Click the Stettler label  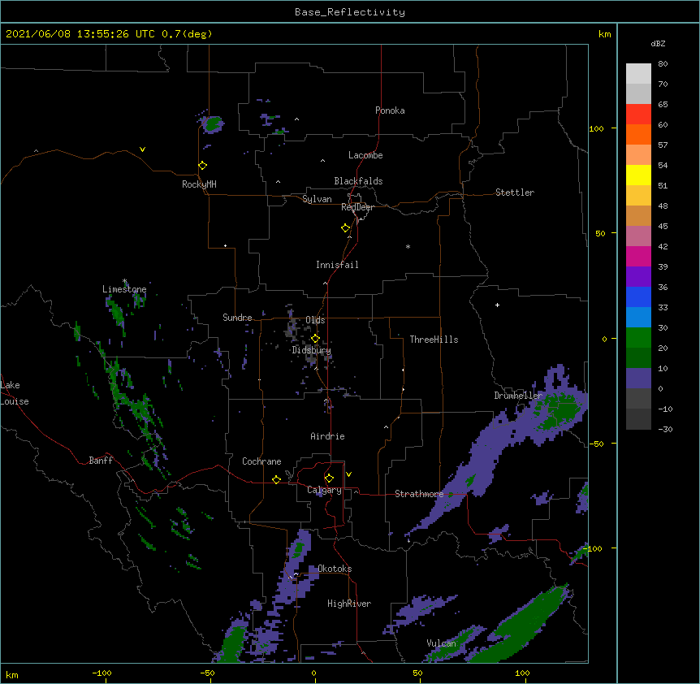tap(515, 193)
